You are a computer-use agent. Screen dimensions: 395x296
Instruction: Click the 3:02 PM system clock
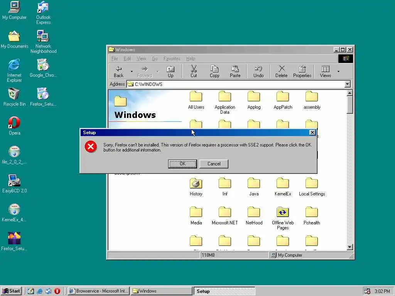[382, 291]
